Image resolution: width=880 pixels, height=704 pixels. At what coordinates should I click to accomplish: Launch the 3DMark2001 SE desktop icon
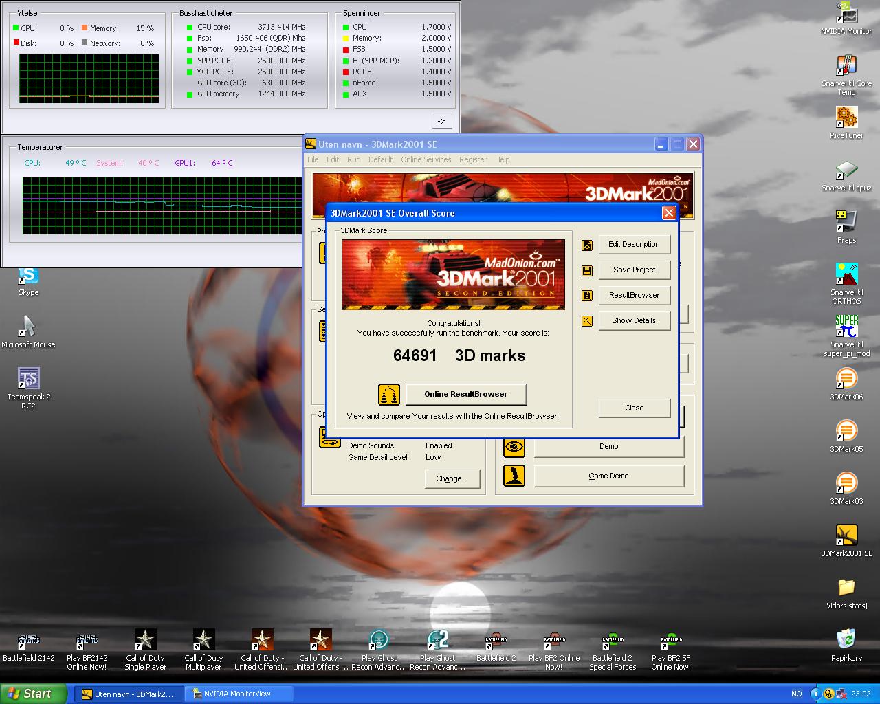coord(846,536)
